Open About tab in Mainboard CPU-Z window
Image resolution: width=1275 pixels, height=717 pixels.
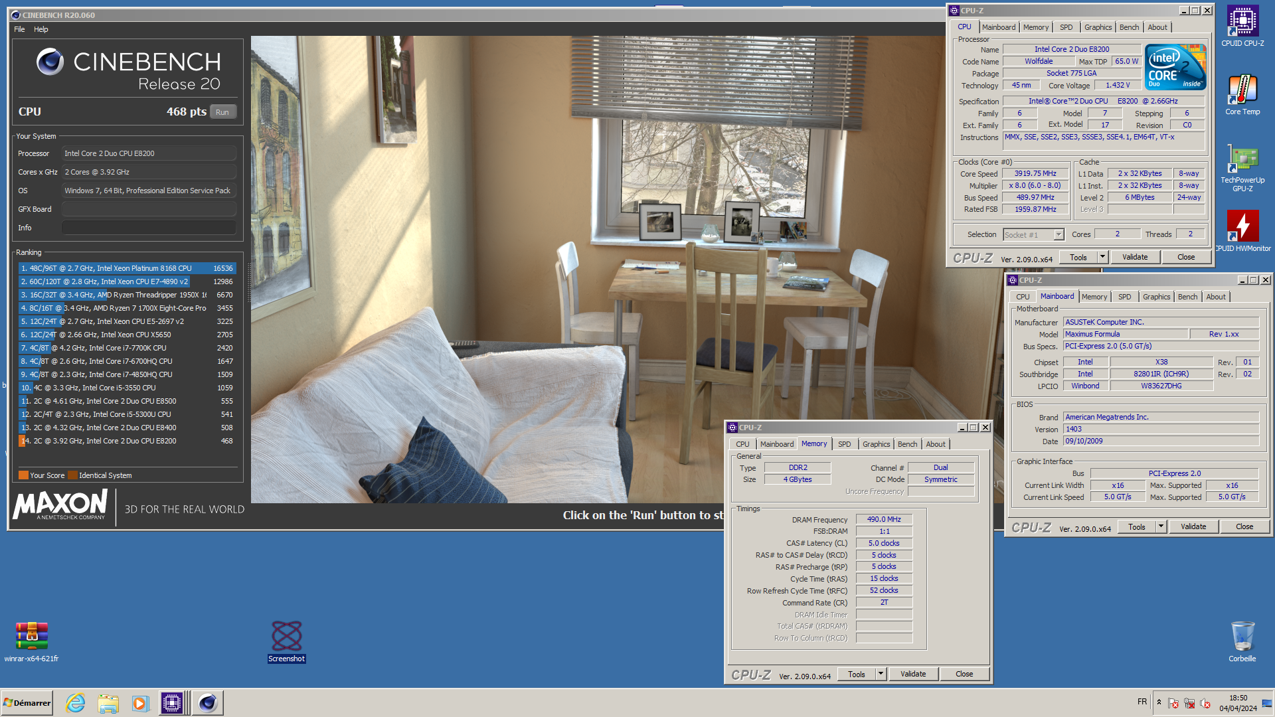(x=1216, y=297)
